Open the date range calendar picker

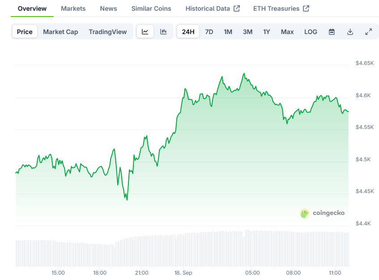pyautogui.click(x=332, y=31)
